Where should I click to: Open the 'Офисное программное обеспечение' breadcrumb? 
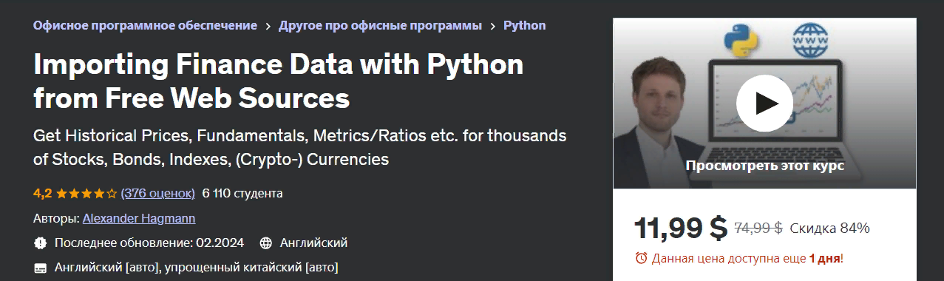145,25
